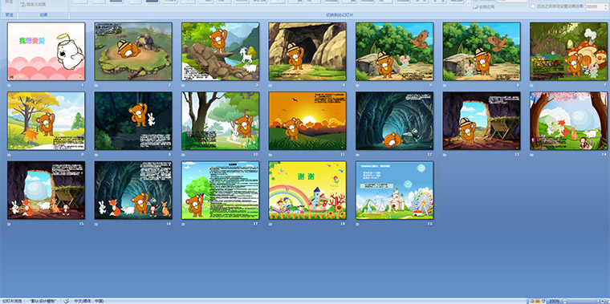Switch to Normal view from status bar
The width and height of the screenshot is (610, 304).
531,302
